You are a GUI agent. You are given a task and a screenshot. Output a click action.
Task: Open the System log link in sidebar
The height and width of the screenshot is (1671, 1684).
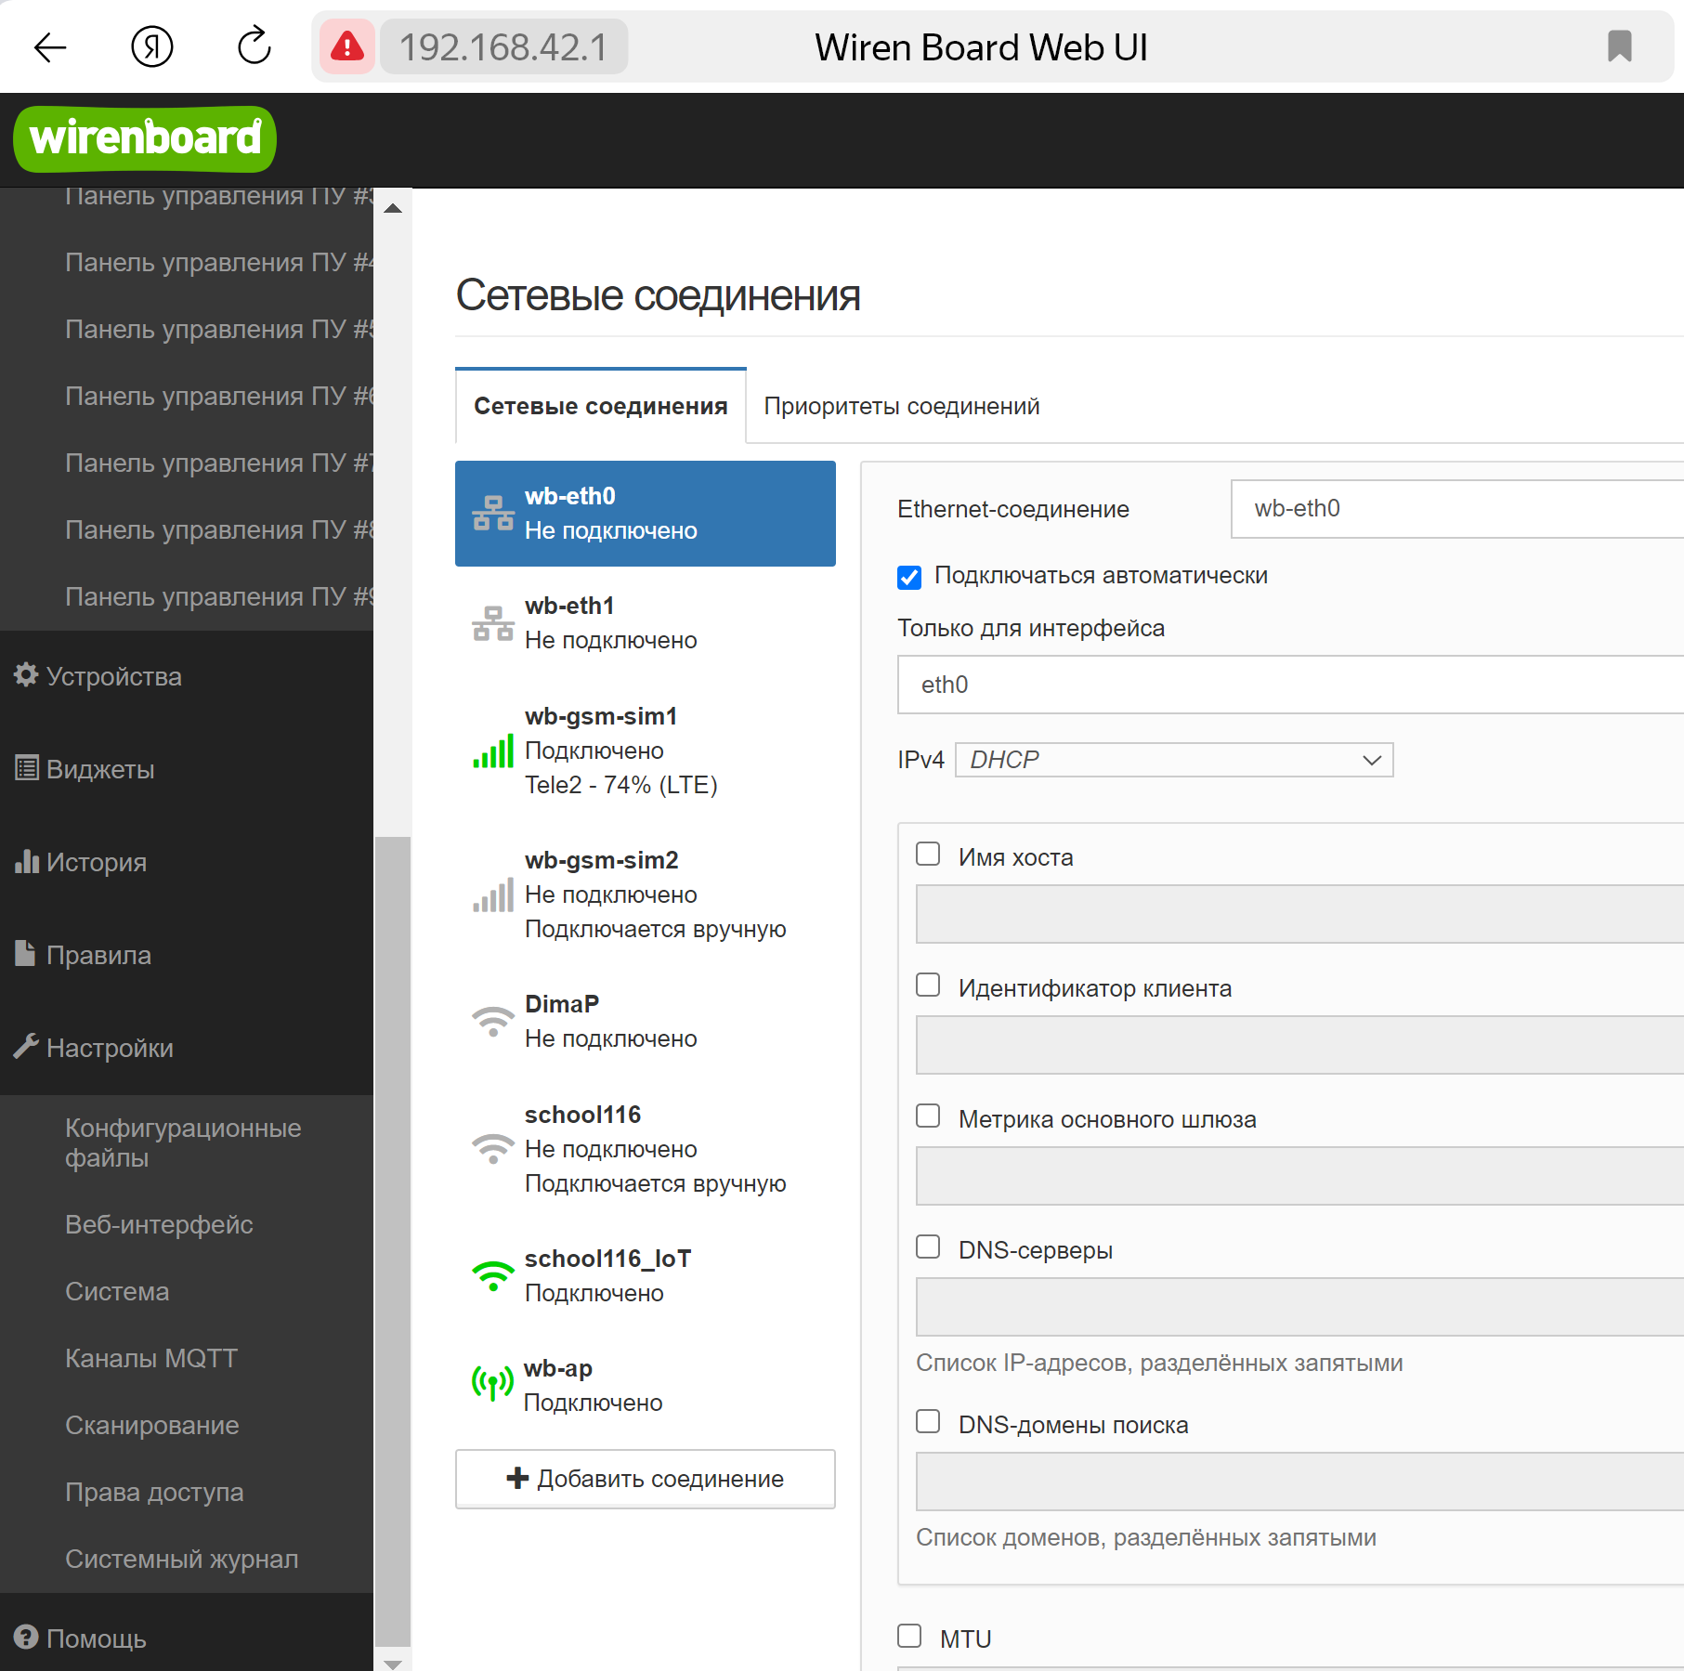click(x=182, y=1559)
